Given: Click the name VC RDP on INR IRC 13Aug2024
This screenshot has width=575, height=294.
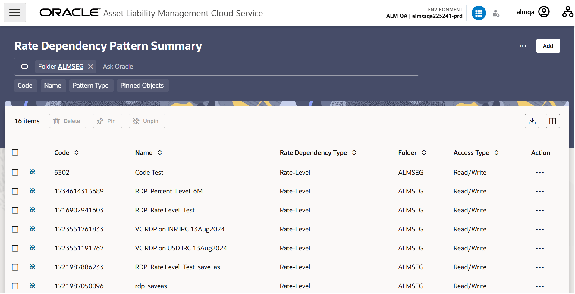Looking at the screenshot, I should 180,229.
